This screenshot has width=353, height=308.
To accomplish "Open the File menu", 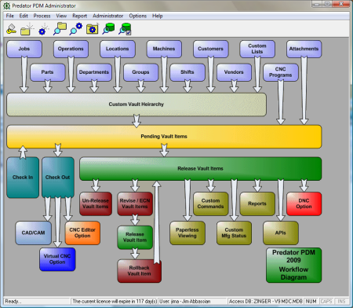I will [x=10, y=16].
